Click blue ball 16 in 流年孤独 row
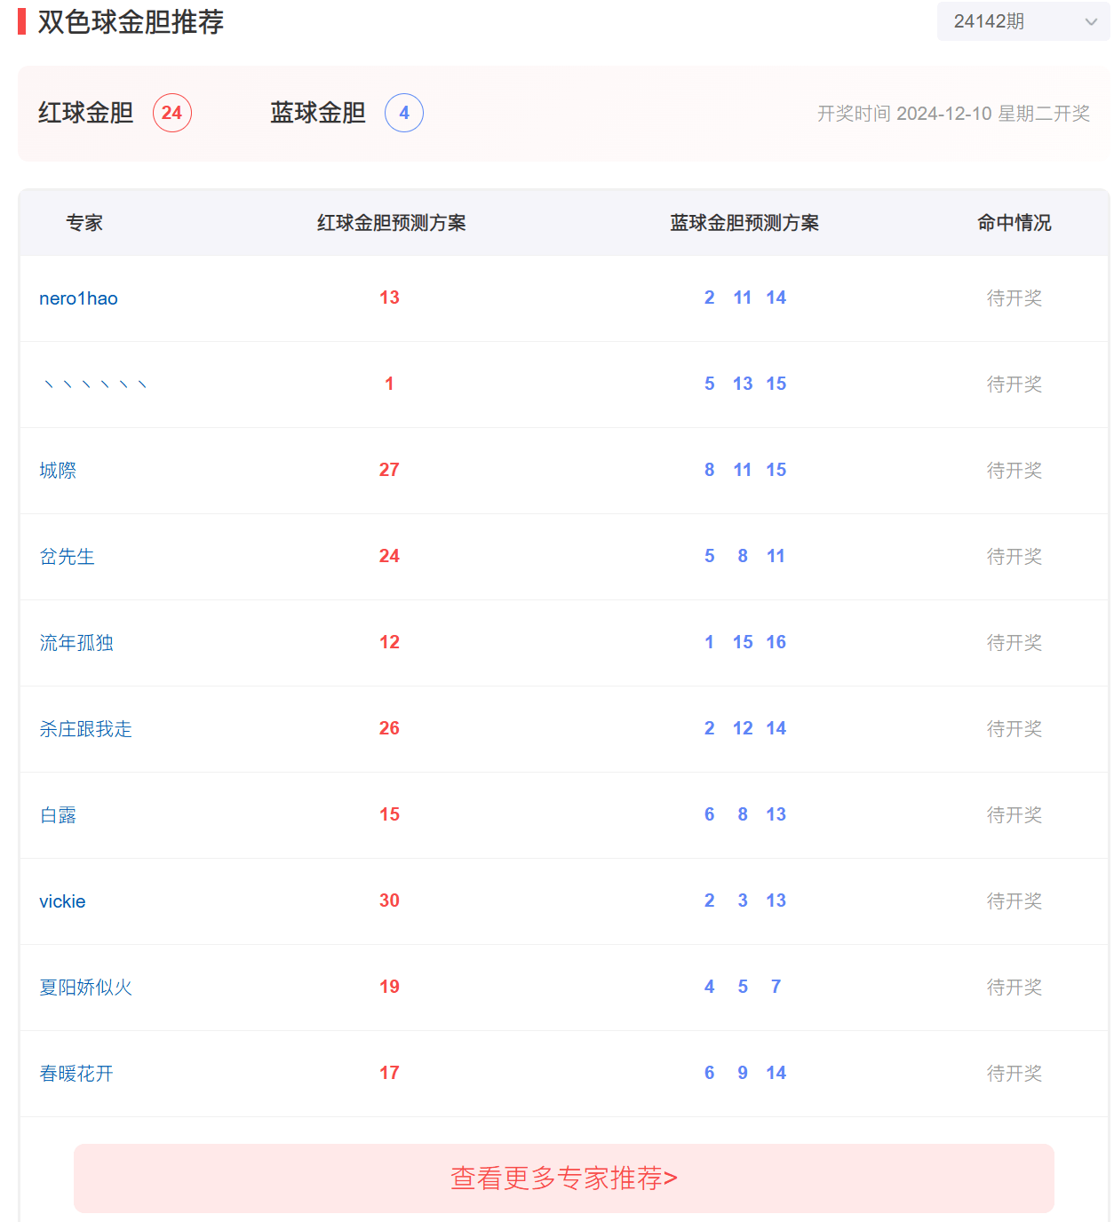The height and width of the screenshot is (1222, 1114). pyautogui.click(x=776, y=642)
